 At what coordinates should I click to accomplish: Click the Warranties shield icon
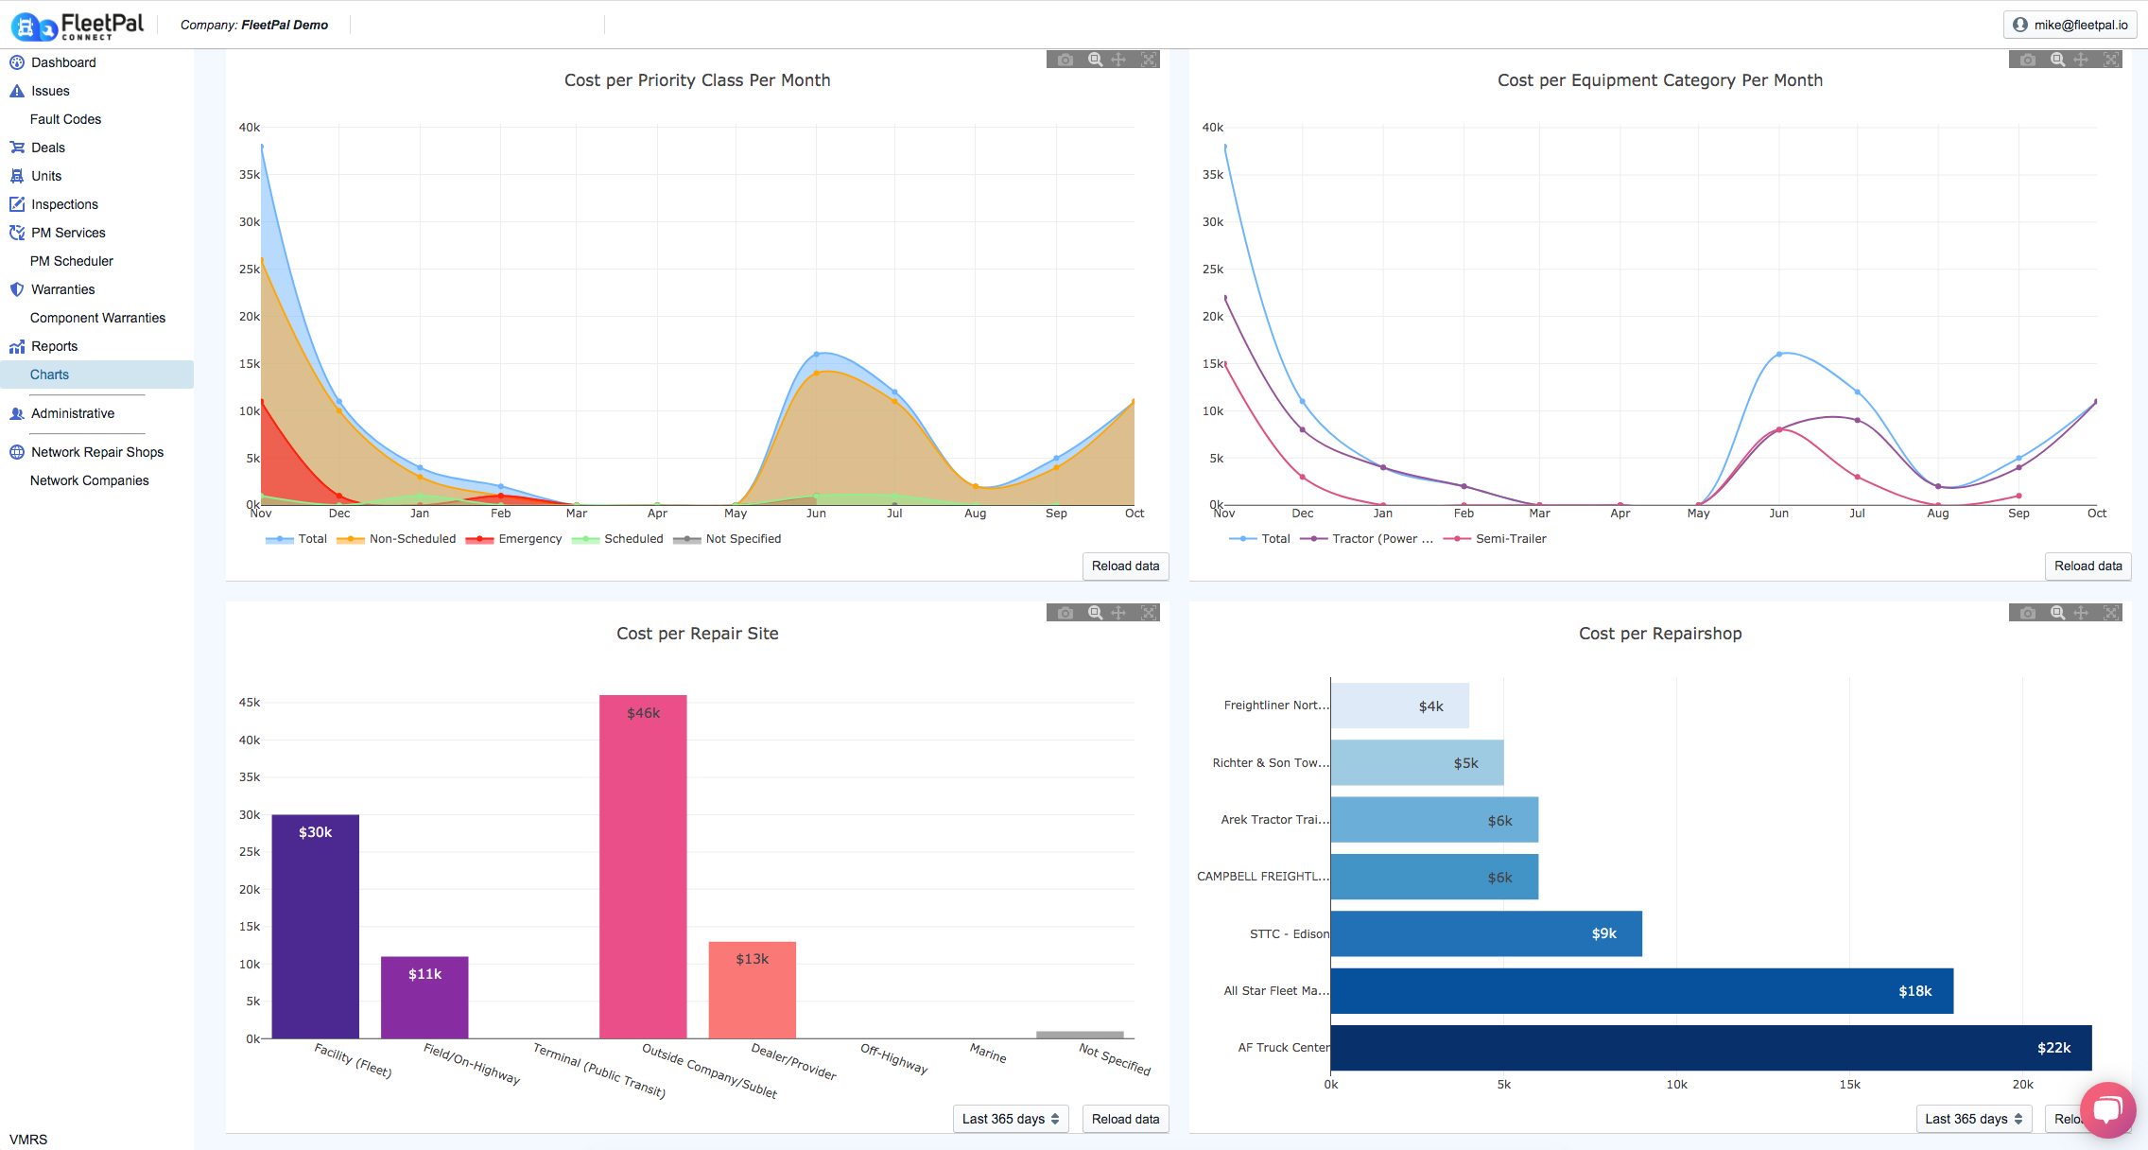(17, 289)
